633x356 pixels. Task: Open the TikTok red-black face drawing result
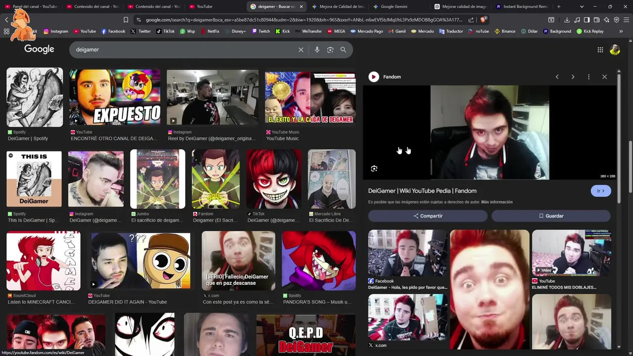click(x=274, y=179)
